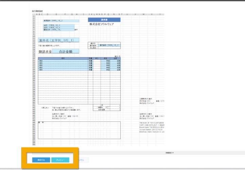Click column header D

point(48,14)
